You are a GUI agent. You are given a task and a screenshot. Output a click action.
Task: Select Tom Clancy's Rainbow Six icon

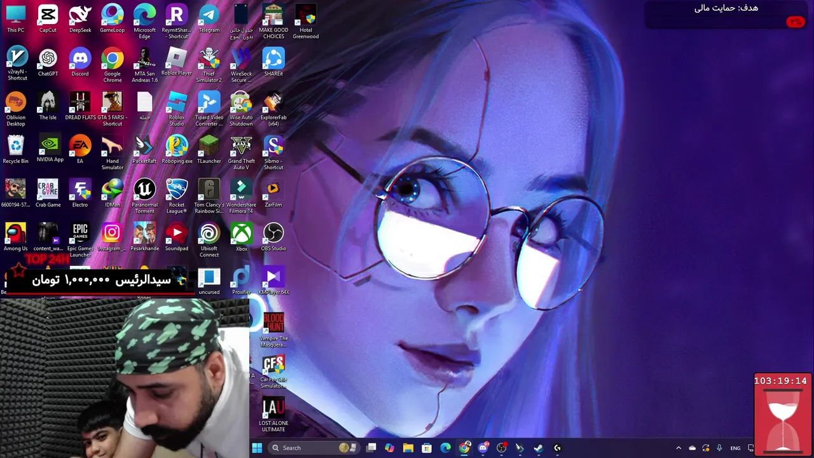coord(209,196)
